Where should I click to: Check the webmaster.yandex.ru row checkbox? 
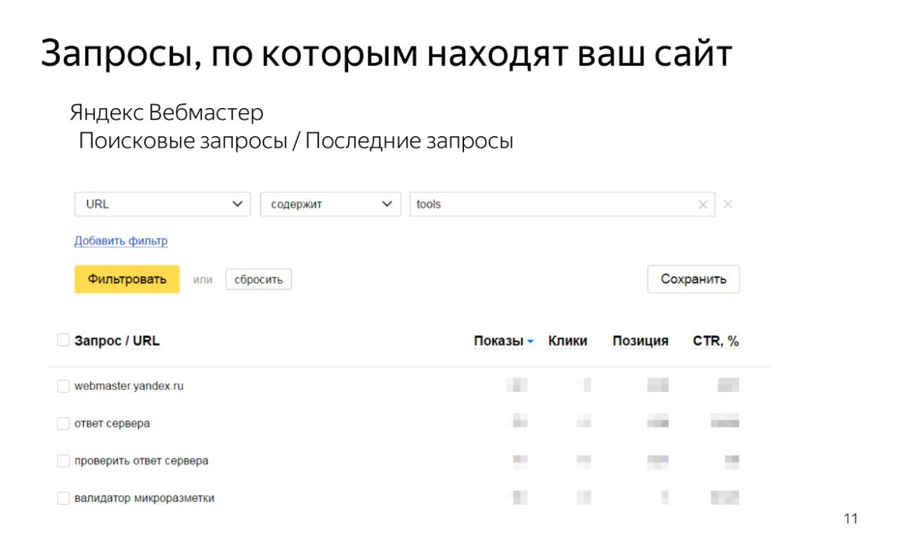[x=63, y=386]
